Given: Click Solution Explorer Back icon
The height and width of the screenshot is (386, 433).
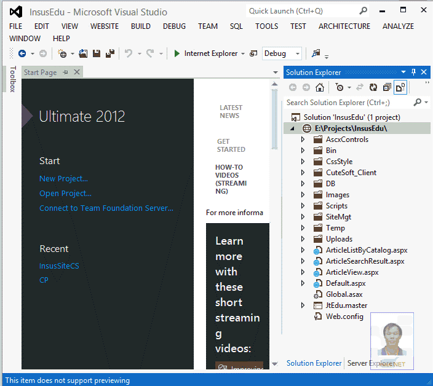Looking at the screenshot, I should (x=293, y=87).
